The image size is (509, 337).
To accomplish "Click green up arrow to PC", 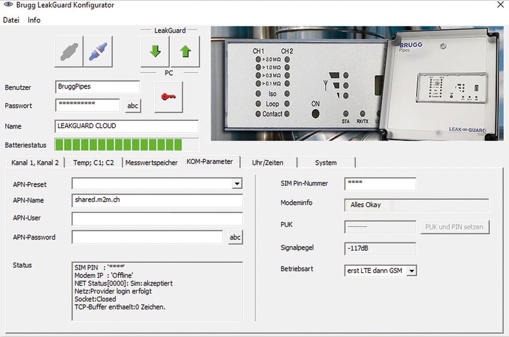I will pos(185,51).
